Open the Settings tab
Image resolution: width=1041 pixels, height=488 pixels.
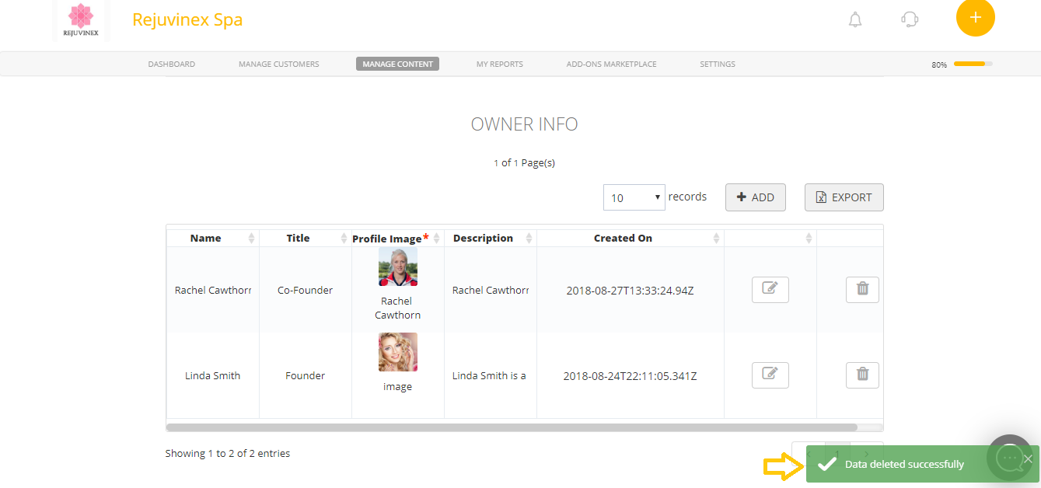717,64
